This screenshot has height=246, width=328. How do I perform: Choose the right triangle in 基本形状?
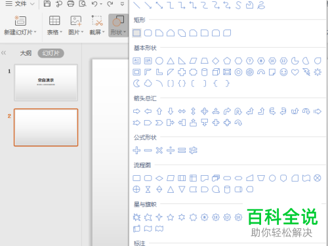(x=182, y=61)
